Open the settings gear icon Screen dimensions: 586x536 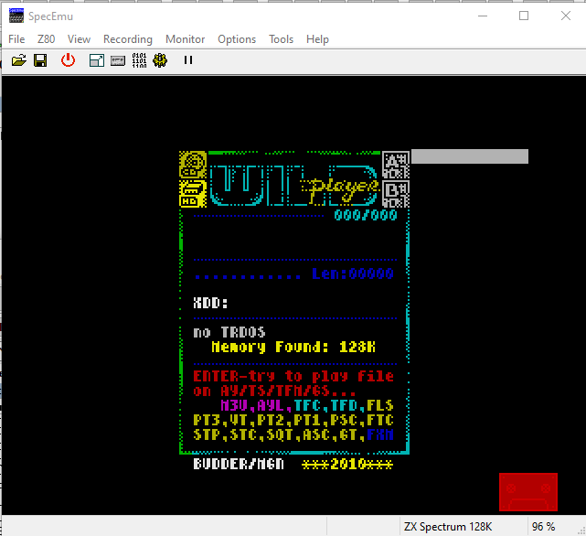[x=160, y=60]
